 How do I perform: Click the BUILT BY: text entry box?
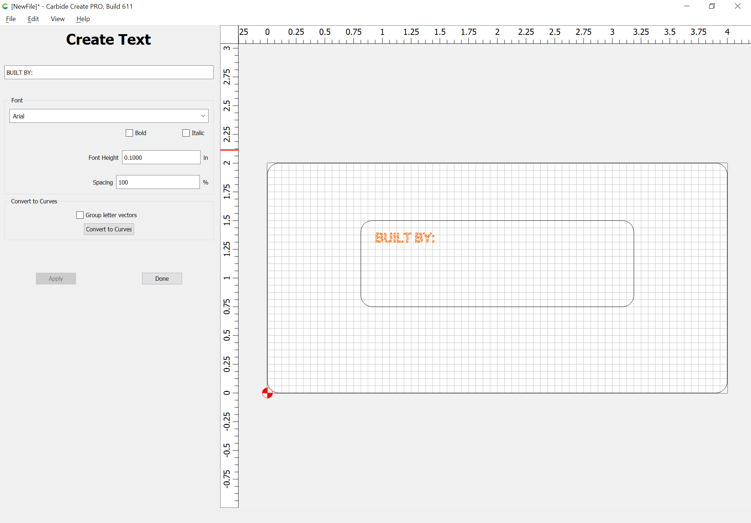pos(109,72)
